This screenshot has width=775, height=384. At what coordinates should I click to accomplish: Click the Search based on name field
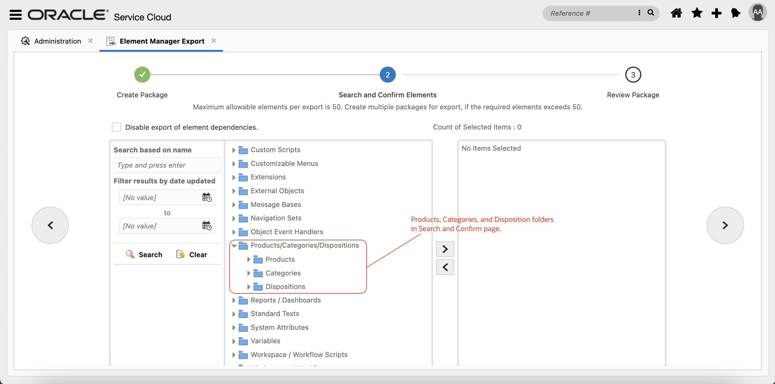pos(167,165)
